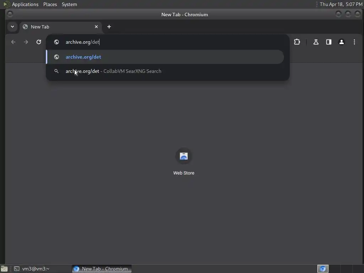Click the Chromium workspace switcher icon
The image size is (364, 273).
tap(323, 269)
